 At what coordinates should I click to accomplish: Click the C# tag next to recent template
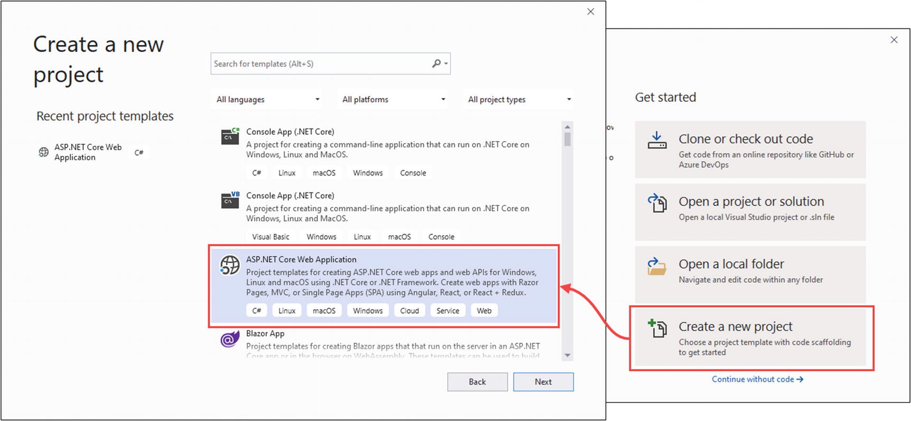pyautogui.click(x=139, y=152)
